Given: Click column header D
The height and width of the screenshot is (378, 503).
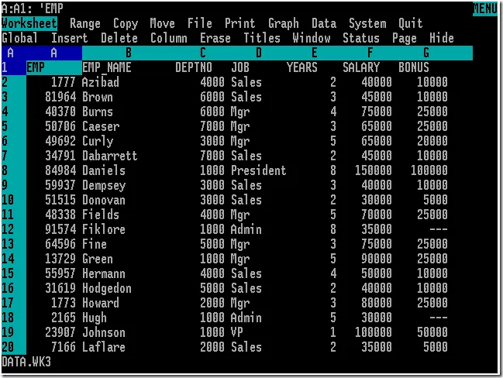Looking at the screenshot, I should click(x=259, y=53).
